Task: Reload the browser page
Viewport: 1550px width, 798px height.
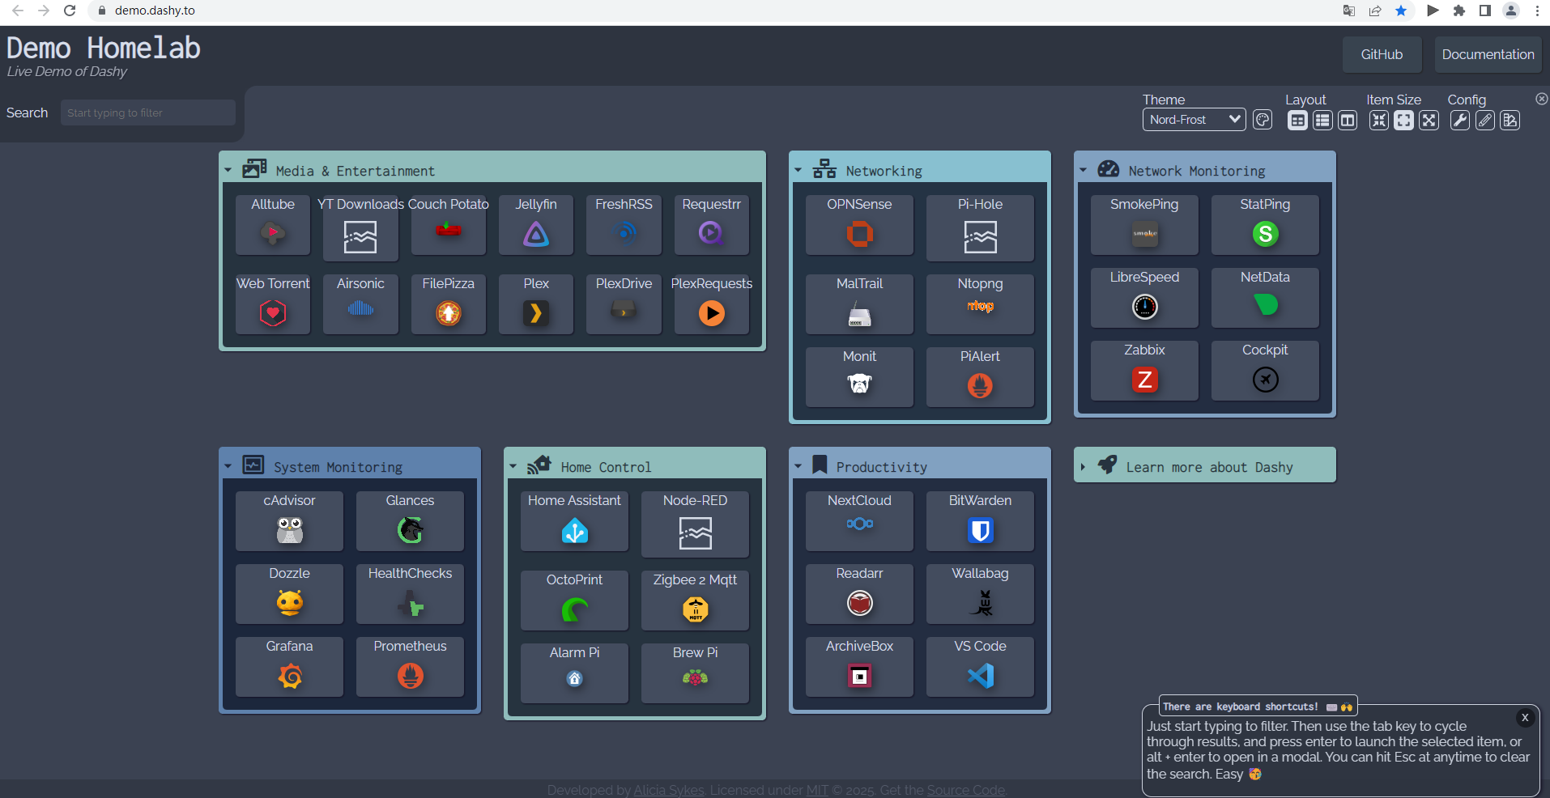Action: pyautogui.click(x=70, y=11)
